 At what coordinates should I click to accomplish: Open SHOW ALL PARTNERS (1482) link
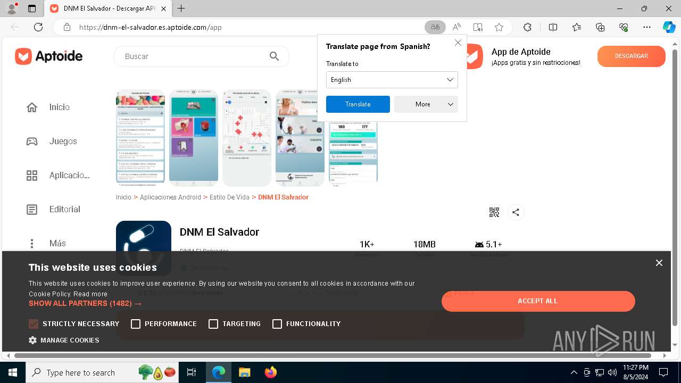pos(85,304)
